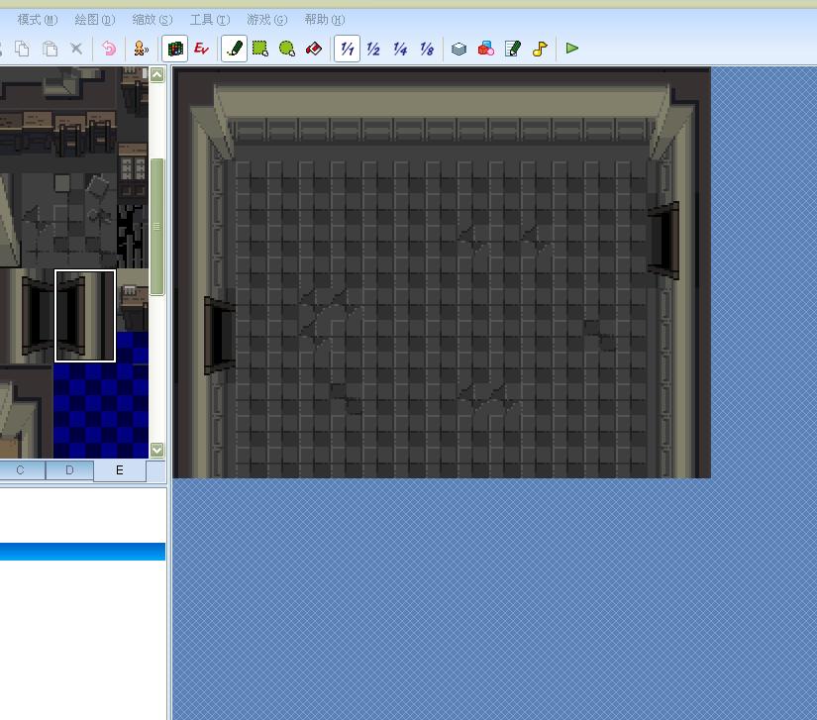The image size is (817, 720).
Task: Select the Rectangle drawing tool
Action: tap(260, 49)
